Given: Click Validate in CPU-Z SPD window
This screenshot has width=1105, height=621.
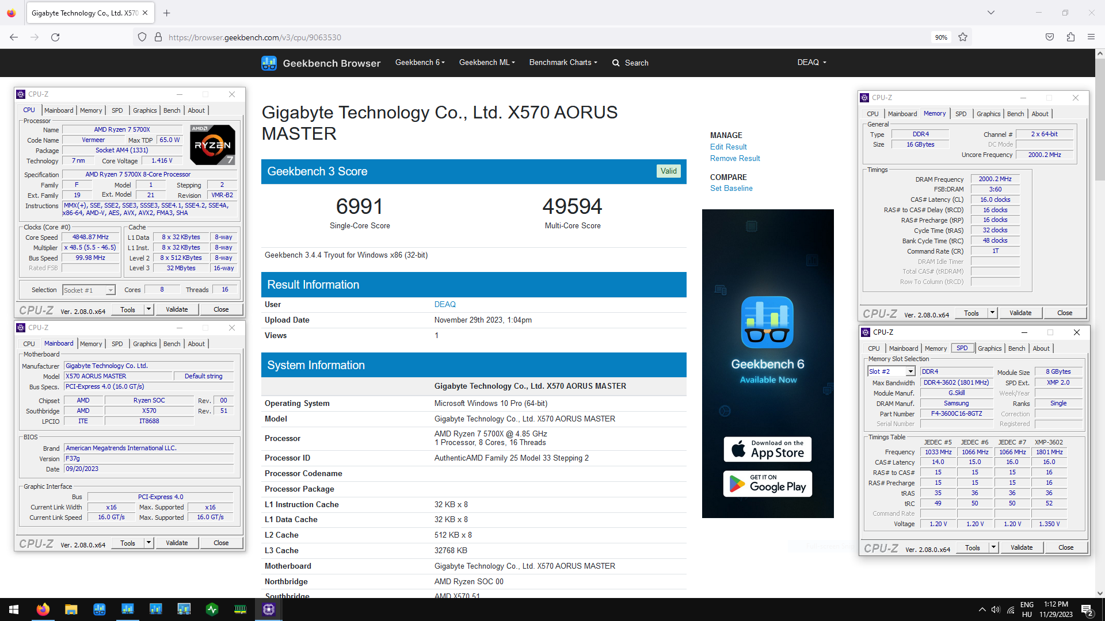Looking at the screenshot, I should (1022, 548).
